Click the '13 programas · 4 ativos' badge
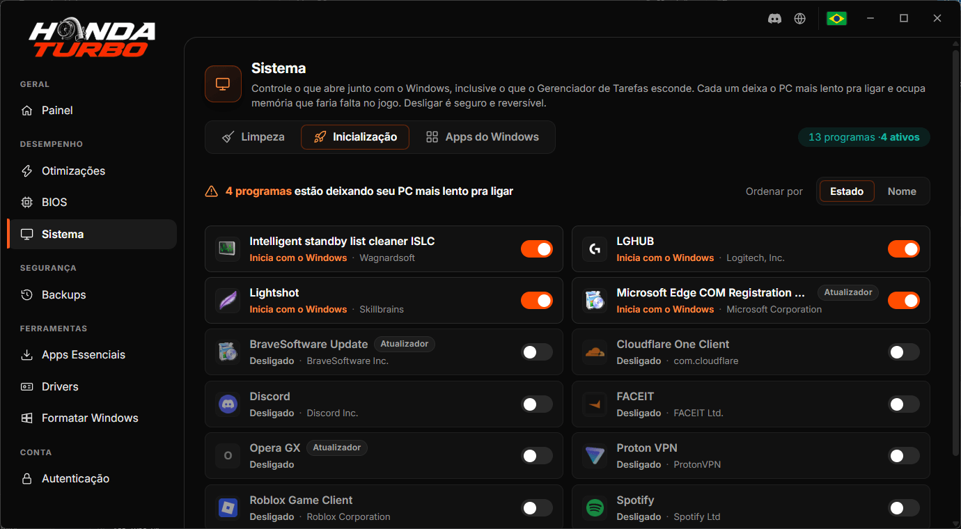 point(864,137)
